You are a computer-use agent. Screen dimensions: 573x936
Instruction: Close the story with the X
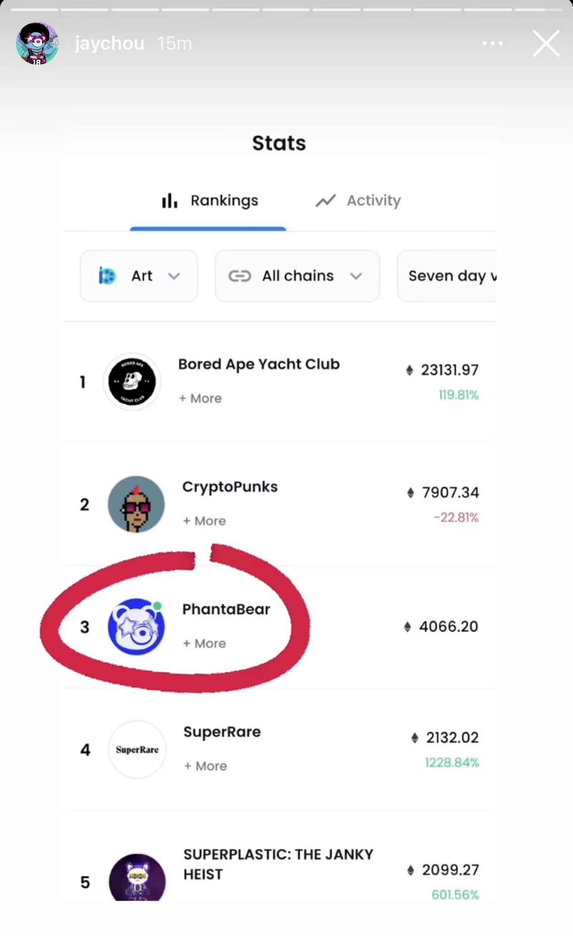[546, 43]
